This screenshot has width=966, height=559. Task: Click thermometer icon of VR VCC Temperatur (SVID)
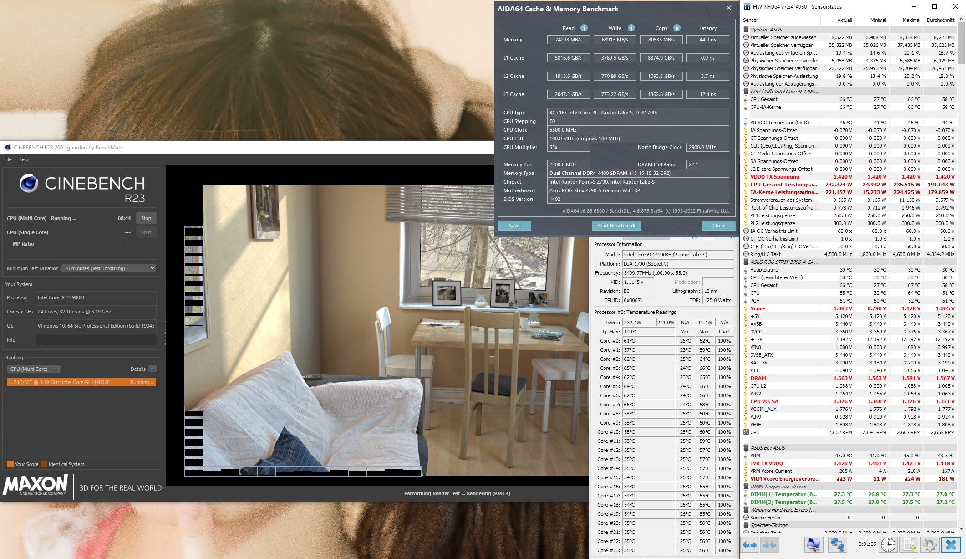point(746,123)
